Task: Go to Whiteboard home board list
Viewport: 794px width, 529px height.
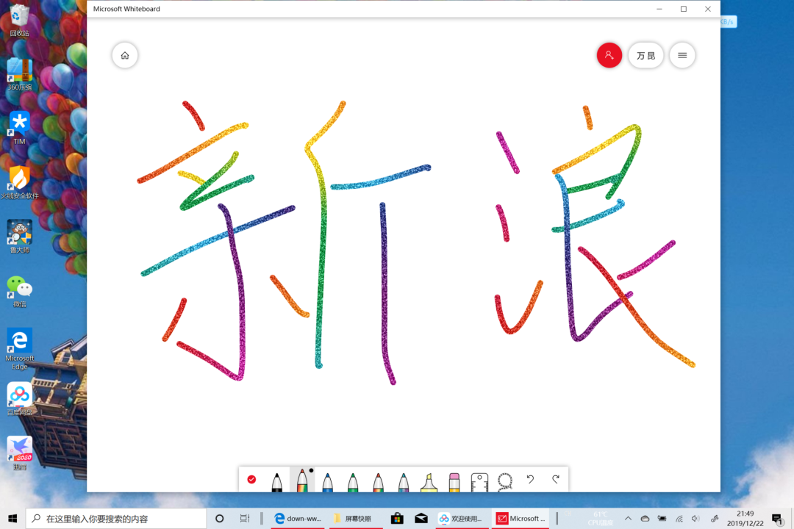Action: coord(124,55)
